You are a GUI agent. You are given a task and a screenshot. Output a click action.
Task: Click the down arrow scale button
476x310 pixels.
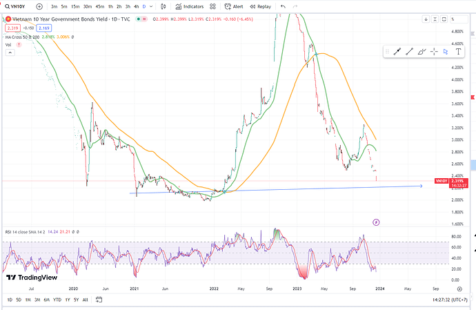pyautogui.click(x=426, y=19)
